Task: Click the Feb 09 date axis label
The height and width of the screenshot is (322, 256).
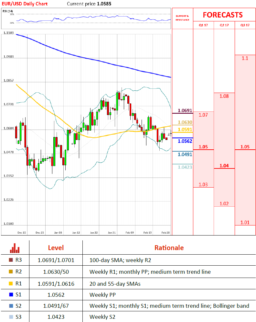Action: click(x=130, y=233)
